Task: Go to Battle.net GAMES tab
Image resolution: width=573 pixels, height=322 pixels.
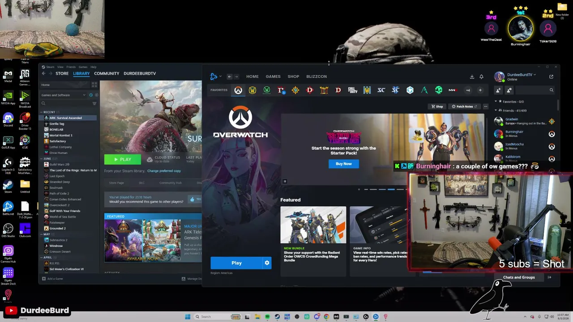Action: pyautogui.click(x=273, y=76)
